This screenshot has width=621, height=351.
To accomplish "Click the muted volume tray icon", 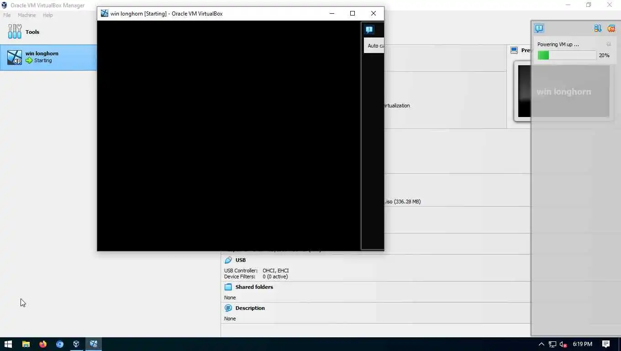I will pyautogui.click(x=563, y=344).
